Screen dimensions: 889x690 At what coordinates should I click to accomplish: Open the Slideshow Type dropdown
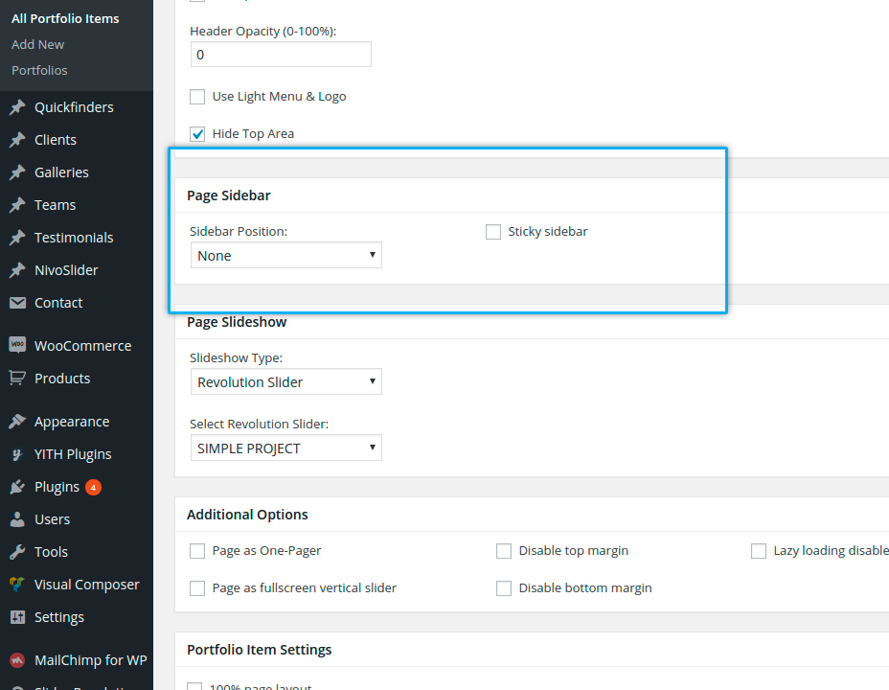pyautogui.click(x=285, y=382)
